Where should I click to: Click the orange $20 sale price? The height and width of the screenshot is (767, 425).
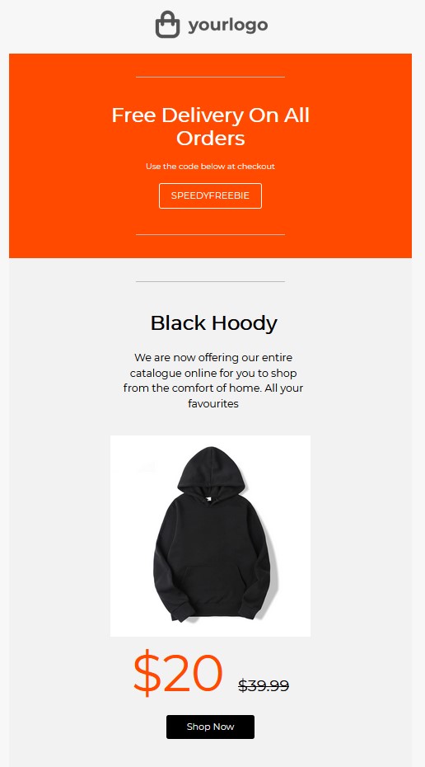pyautogui.click(x=178, y=673)
